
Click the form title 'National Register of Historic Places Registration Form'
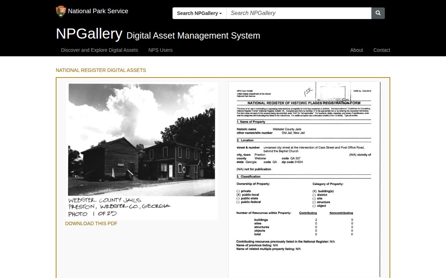[x=304, y=103]
